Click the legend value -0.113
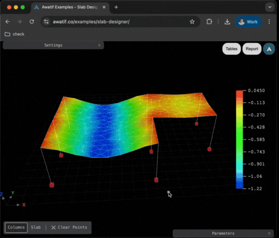 256,102
